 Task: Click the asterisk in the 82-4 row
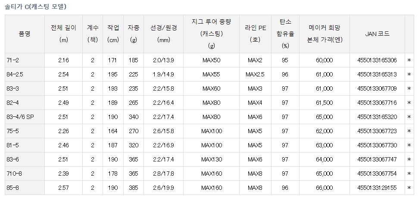[x=409, y=103]
